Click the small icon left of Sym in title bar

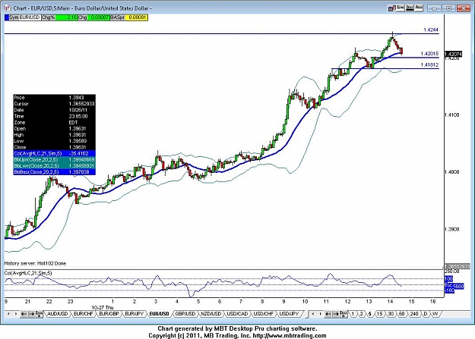(391, 8)
